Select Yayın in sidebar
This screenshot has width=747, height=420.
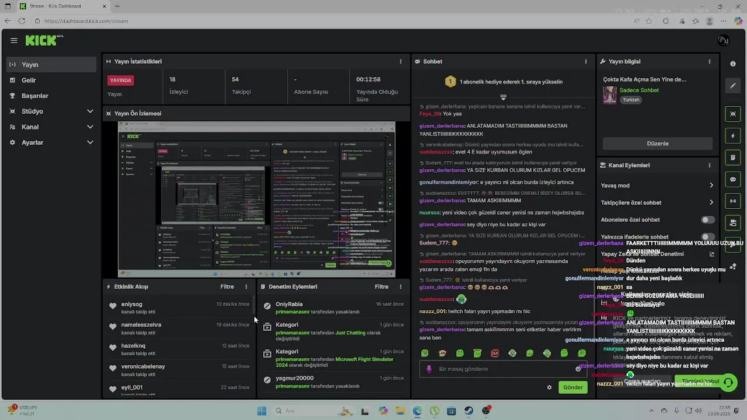point(53,65)
